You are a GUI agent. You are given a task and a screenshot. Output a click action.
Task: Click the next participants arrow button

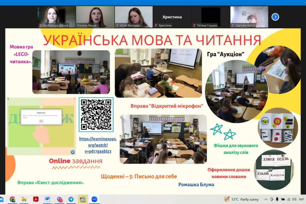(275, 17)
